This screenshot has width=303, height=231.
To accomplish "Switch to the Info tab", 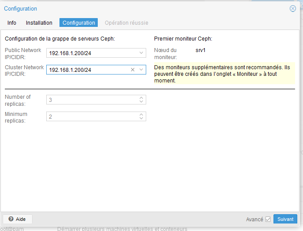I will click(x=12, y=23).
